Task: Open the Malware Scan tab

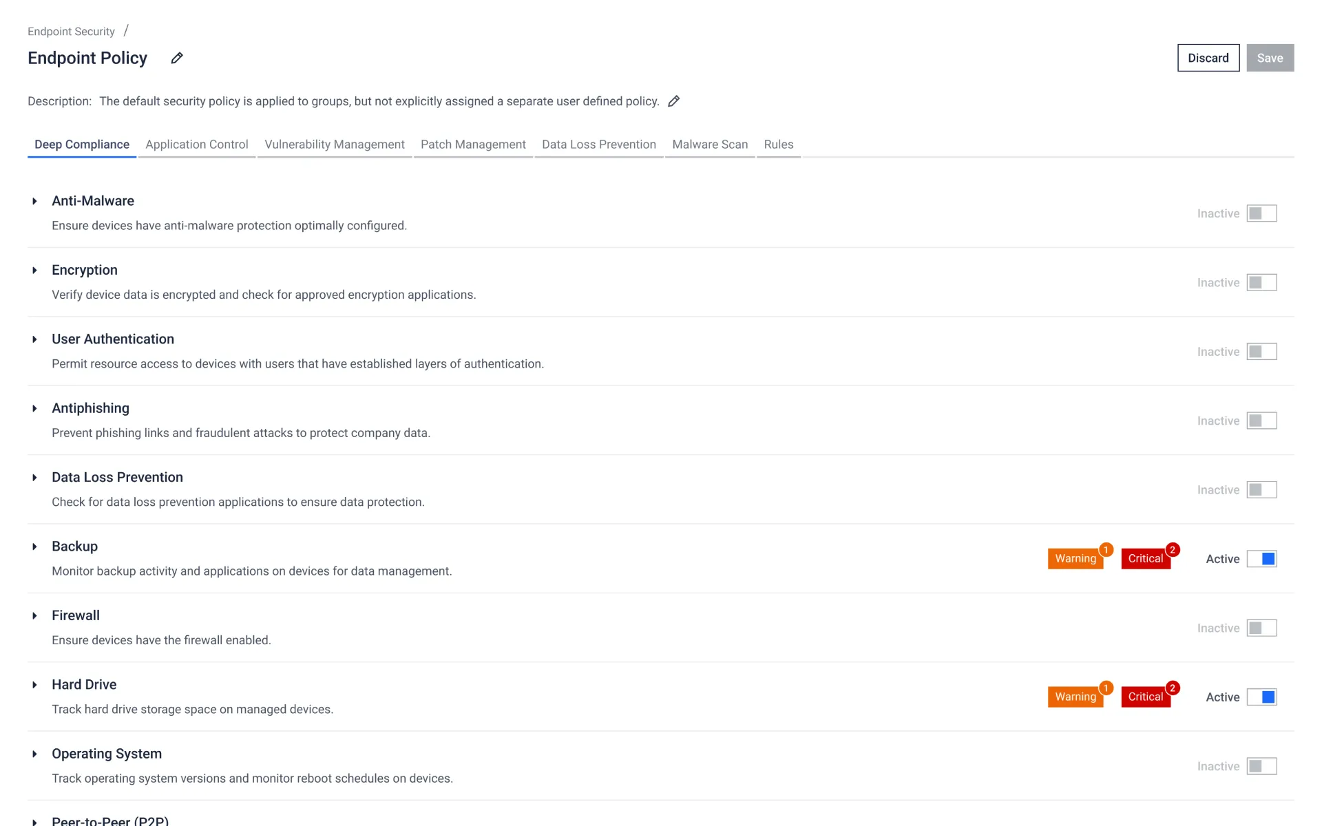Action: click(710, 145)
